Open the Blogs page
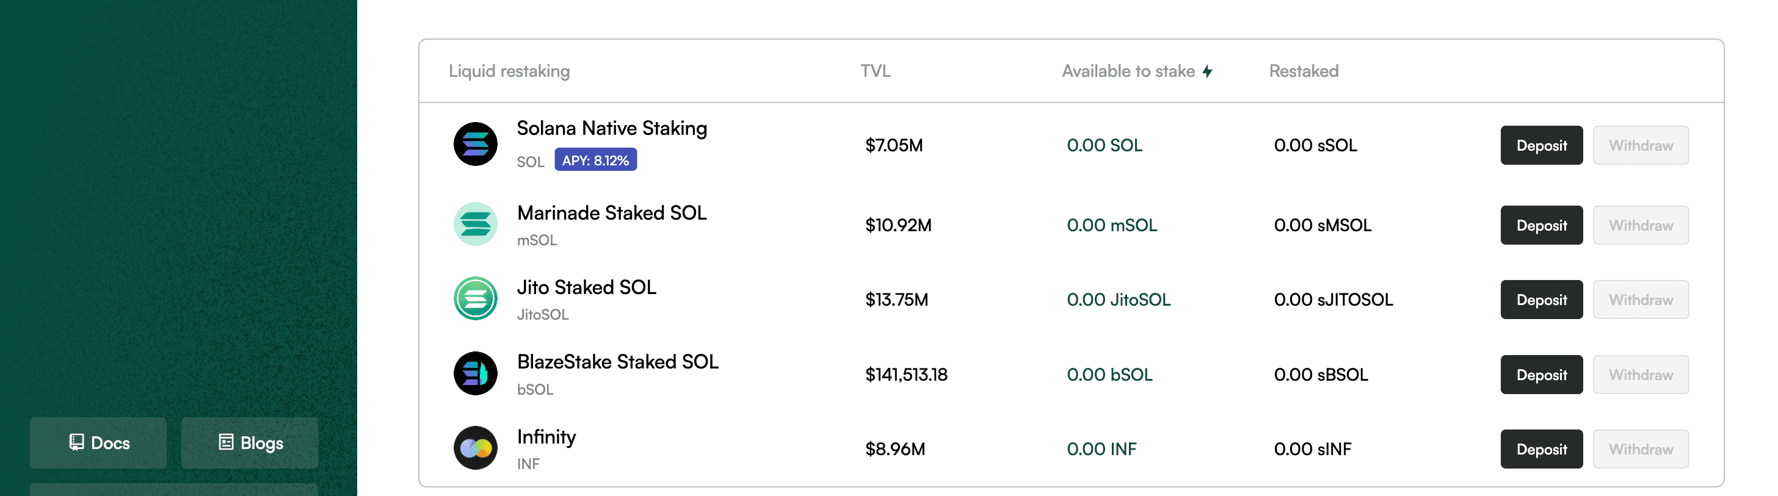Screen dimensions: 1778x496 (250, 443)
